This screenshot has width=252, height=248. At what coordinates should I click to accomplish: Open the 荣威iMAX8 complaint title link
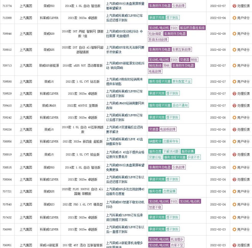coord(125,106)
